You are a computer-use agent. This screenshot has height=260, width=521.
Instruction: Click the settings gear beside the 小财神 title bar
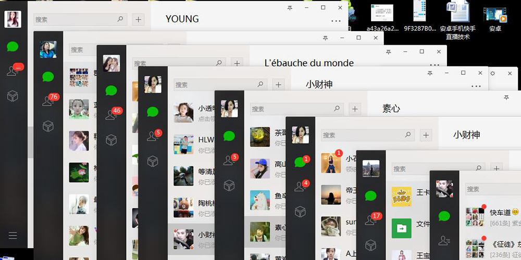point(492,73)
